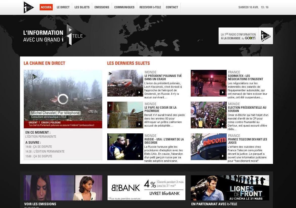
Task: Open 'LE PAPE AU COEUR DE LA POLÉMIQUE'
Action: (160, 109)
